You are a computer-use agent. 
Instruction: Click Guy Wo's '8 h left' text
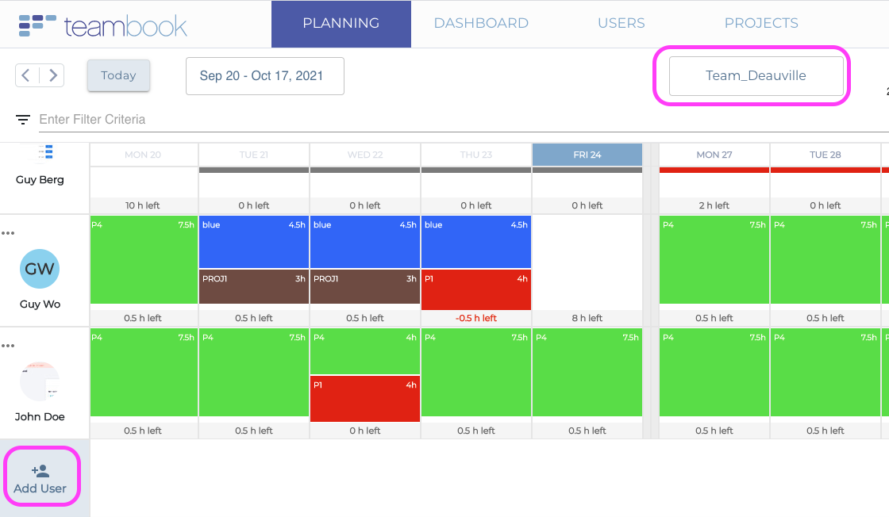point(587,318)
